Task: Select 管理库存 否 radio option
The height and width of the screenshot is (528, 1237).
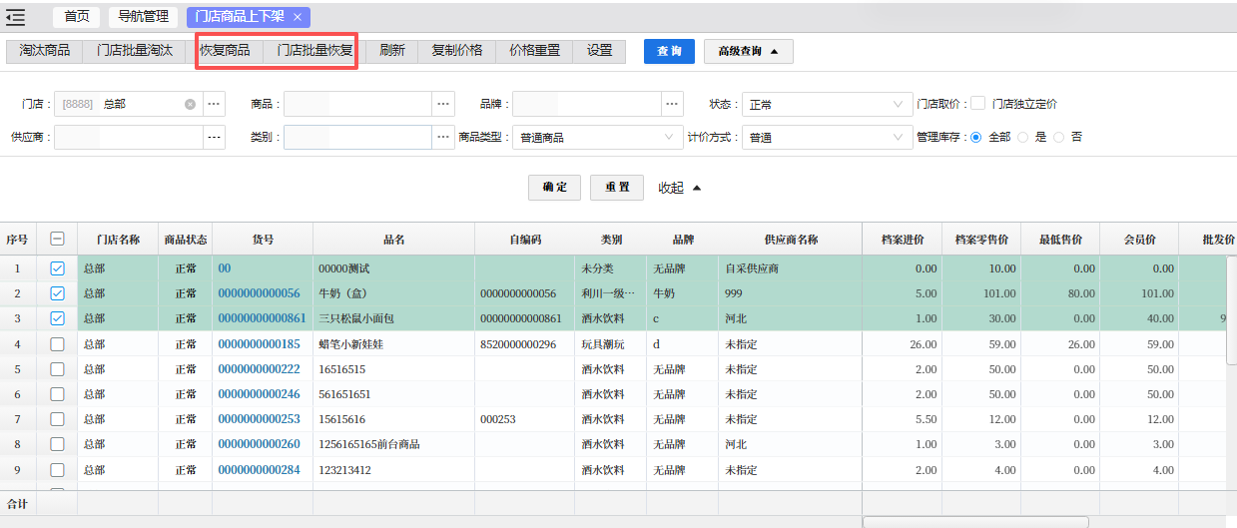Action: pyautogui.click(x=1059, y=137)
